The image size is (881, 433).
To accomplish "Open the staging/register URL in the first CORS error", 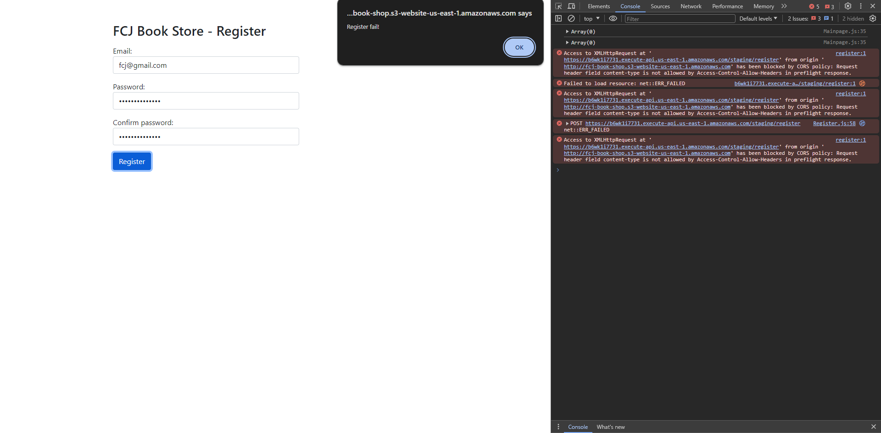I will (671, 60).
